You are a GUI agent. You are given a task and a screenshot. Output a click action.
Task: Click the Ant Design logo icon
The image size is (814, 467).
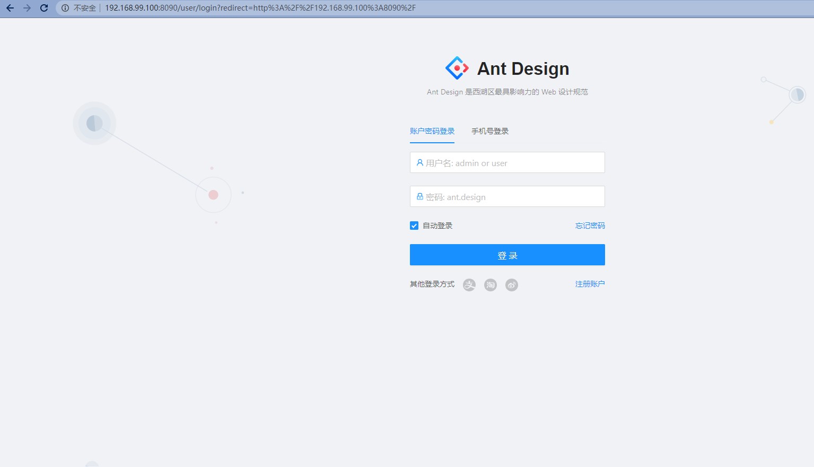[457, 68]
